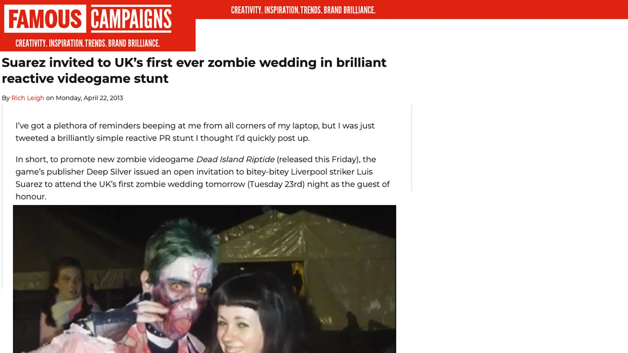Click the zombie wedding article headline
Screen dimensions: 628x353
point(194,71)
